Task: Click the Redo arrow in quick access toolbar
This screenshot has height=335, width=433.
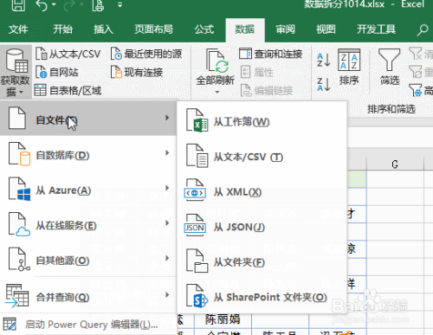Action: coord(69,5)
